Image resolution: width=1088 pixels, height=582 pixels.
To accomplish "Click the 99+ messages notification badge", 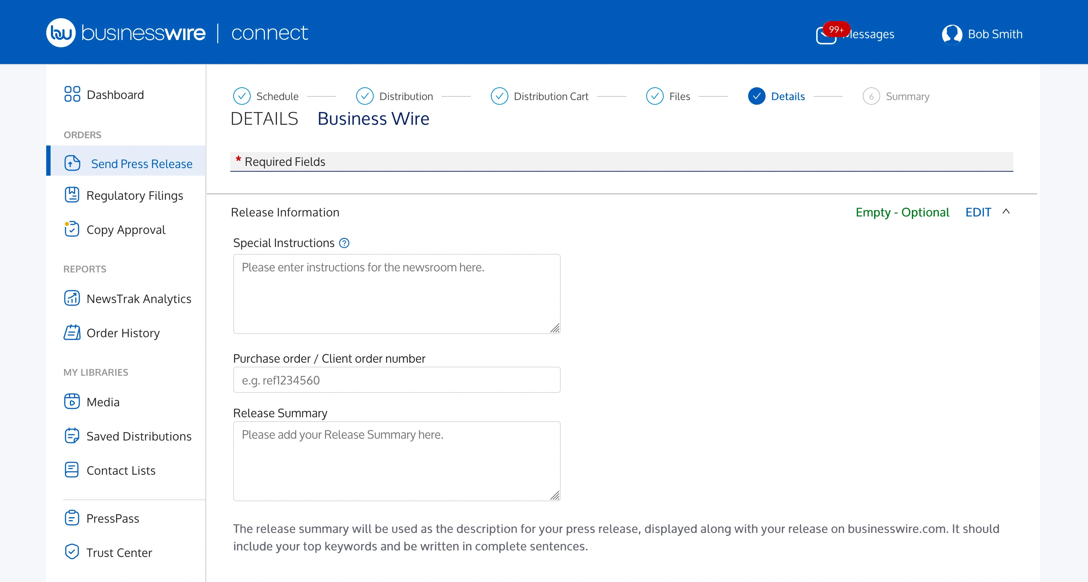I will point(836,29).
